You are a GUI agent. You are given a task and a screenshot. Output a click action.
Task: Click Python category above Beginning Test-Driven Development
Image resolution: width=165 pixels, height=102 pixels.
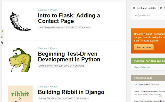54,48
